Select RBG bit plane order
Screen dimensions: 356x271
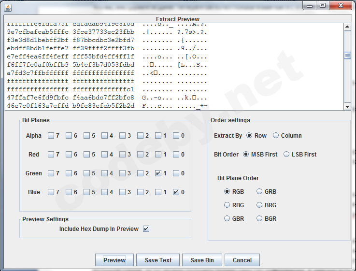[227, 205]
